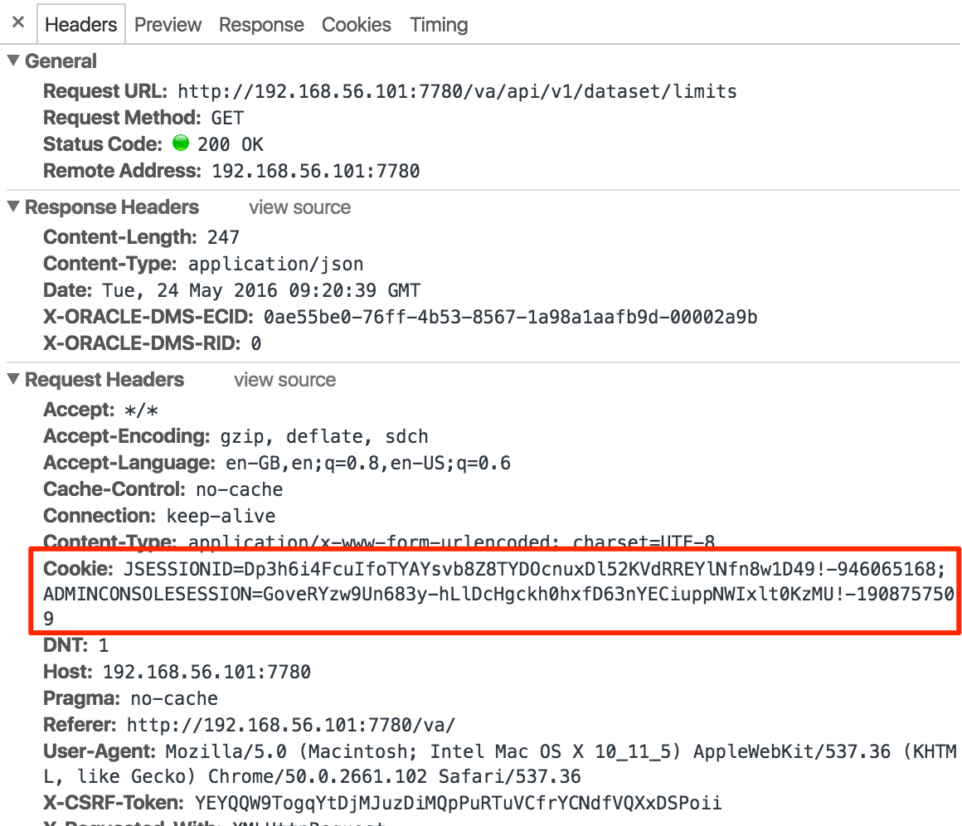Collapse the Request Headers section

click(14, 380)
